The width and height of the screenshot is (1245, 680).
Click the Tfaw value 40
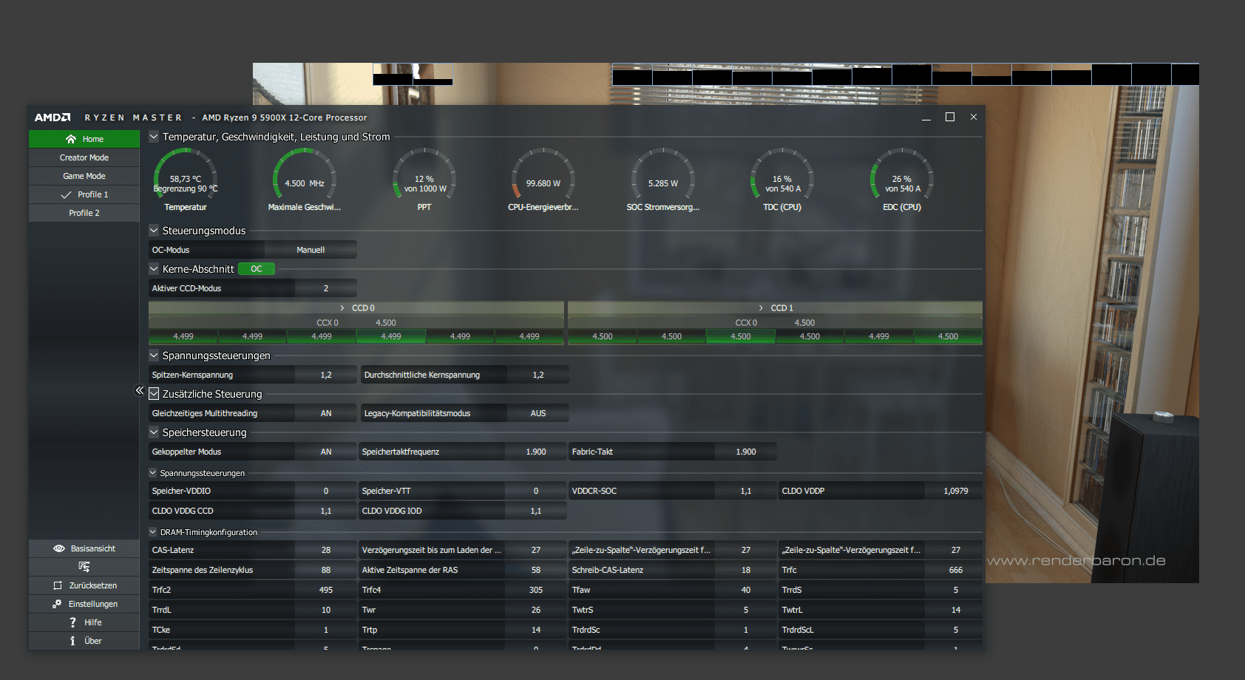[x=746, y=590]
